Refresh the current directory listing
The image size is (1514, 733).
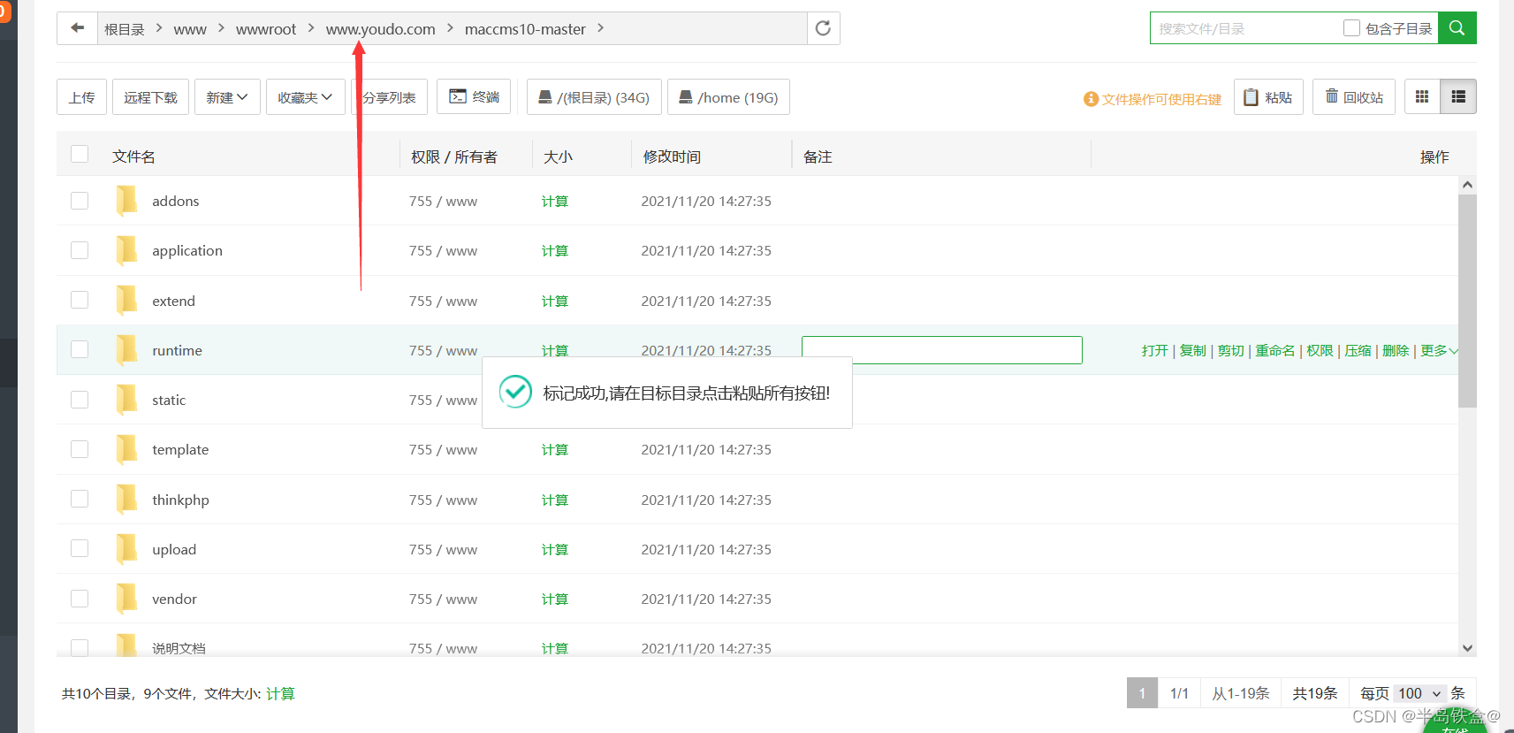(823, 28)
